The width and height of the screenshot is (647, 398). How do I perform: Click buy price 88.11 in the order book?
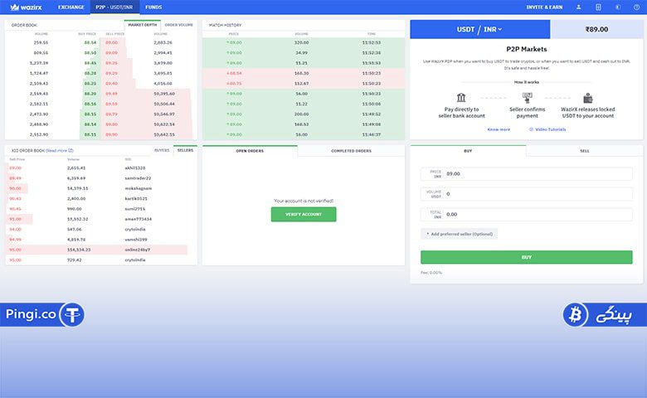tap(90, 134)
